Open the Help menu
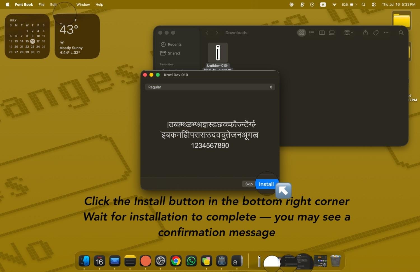Image resolution: width=420 pixels, height=272 pixels. 99,4
